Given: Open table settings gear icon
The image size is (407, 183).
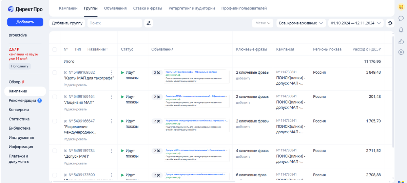Looking at the screenshot, I should [x=390, y=23].
